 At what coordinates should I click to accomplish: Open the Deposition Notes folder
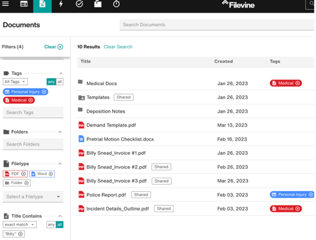(106, 111)
